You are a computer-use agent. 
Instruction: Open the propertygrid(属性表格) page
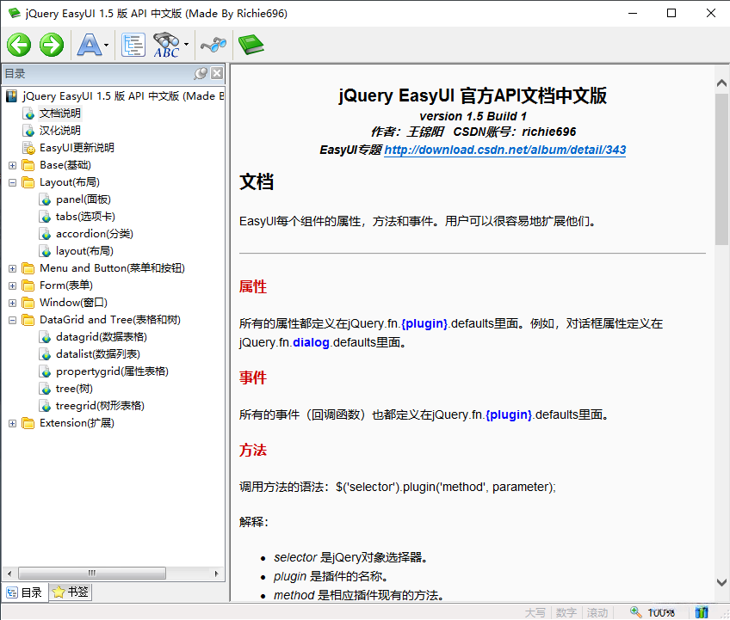point(112,371)
